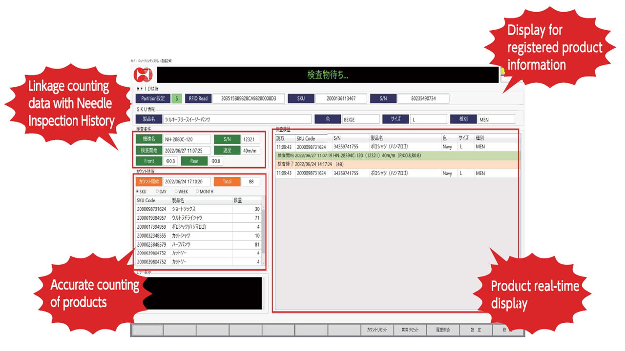This screenshot has width=625, height=351.
Task: Open the 設定 settings button
Action: point(476,330)
